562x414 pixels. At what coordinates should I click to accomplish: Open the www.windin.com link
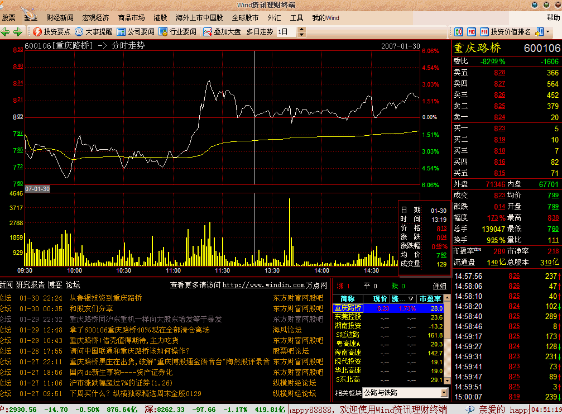click(263, 285)
